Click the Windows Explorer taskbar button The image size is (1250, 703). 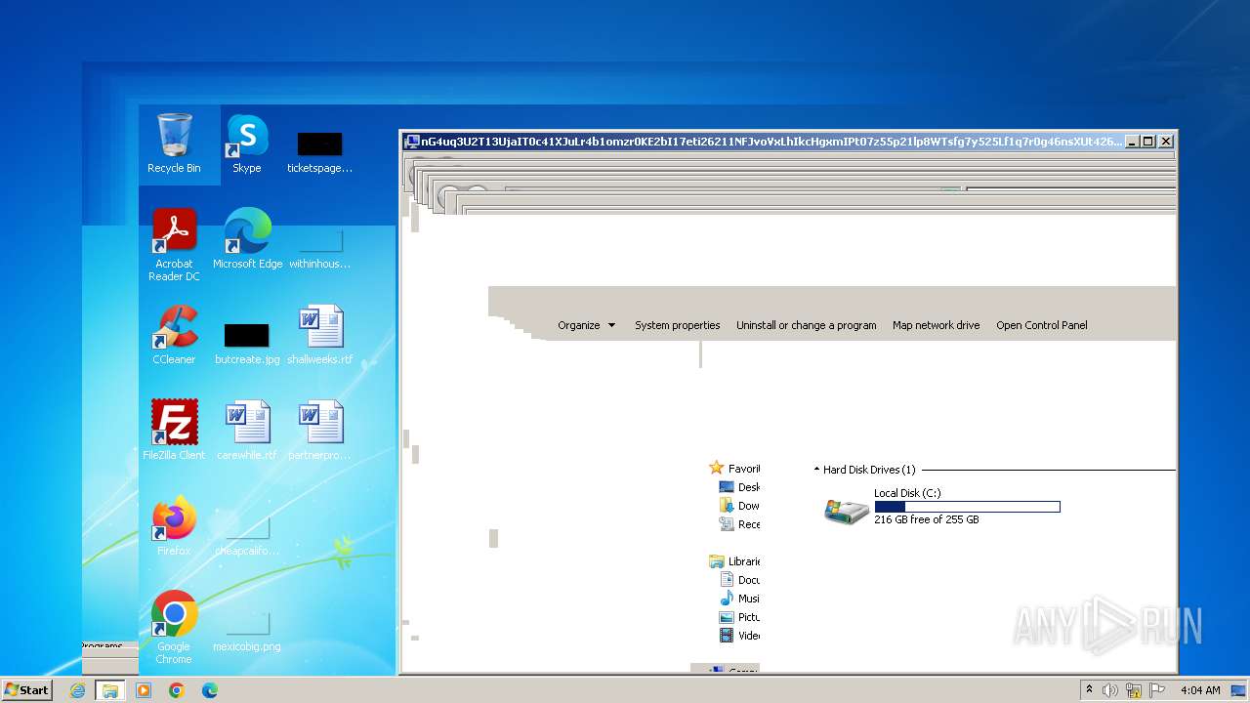(110, 690)
